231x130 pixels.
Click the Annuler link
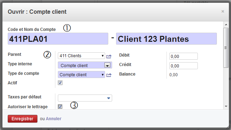(54, 119)
